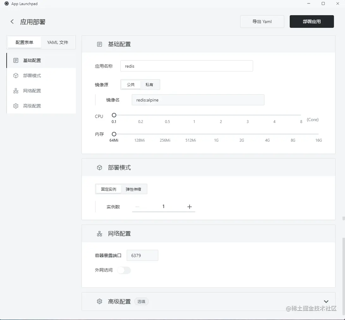Click the 内存 slider handle
Screen dimensions: 345x320
point(114,134)
